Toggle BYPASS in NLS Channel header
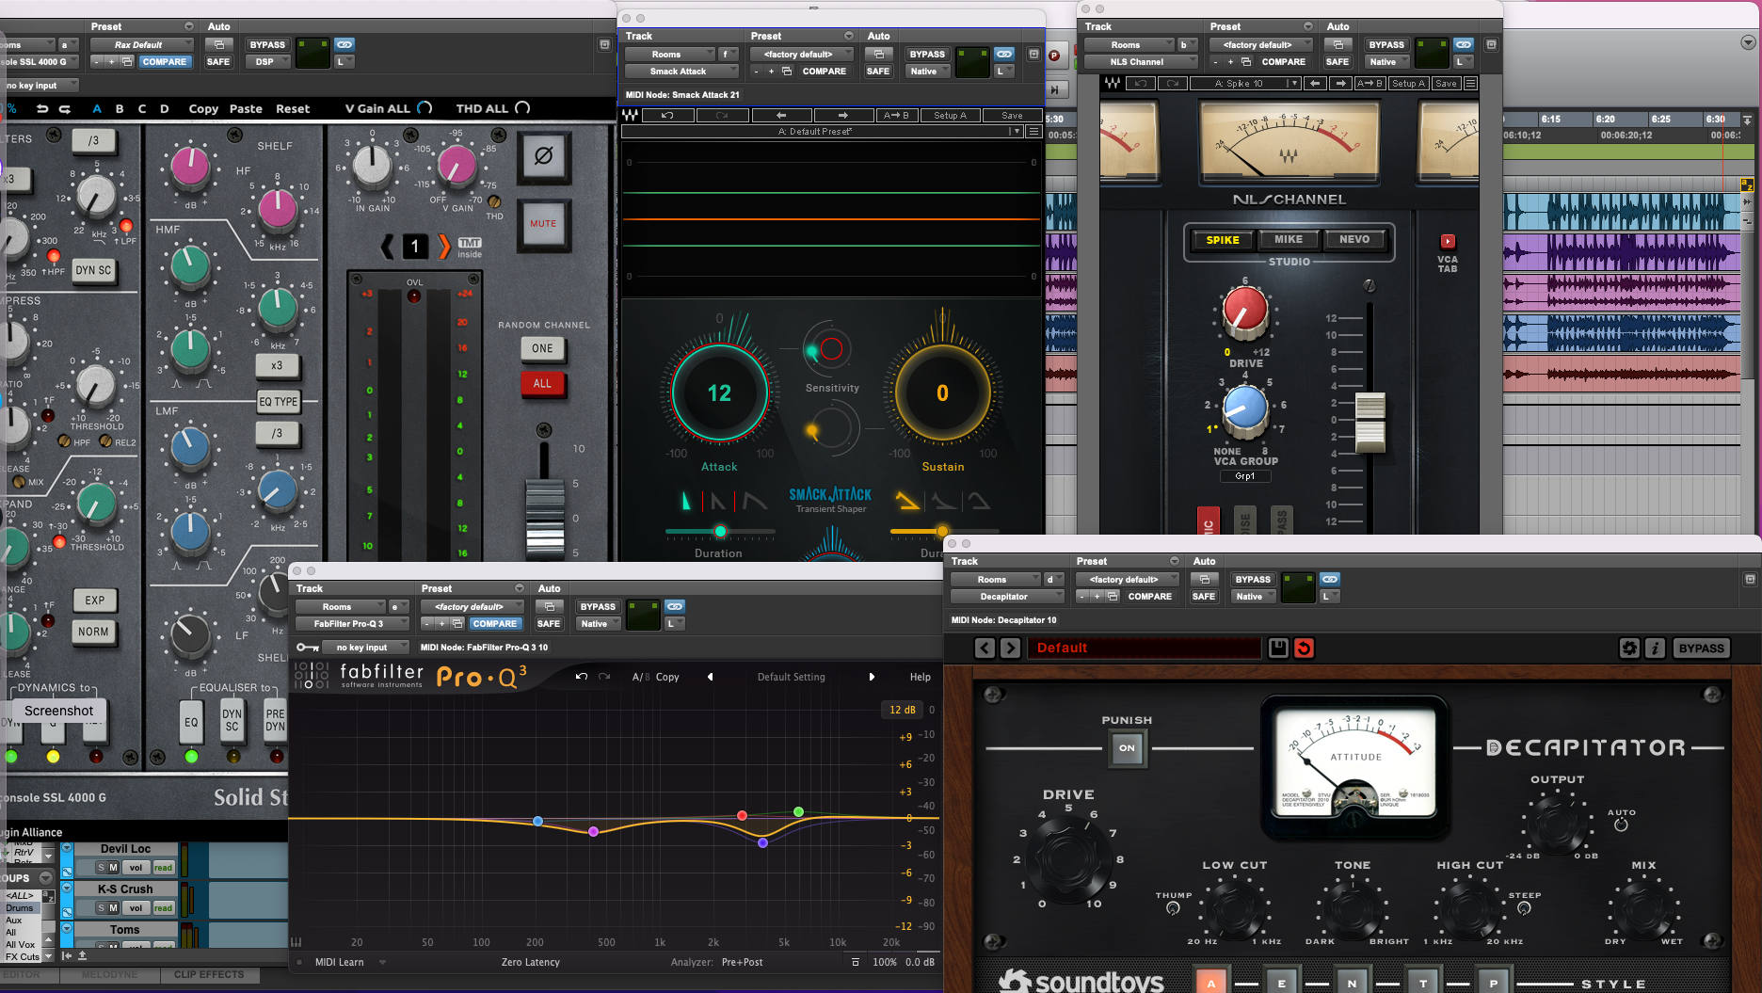The width and height of the screenshot is (1762, 993). click(x=1386, y=44)
